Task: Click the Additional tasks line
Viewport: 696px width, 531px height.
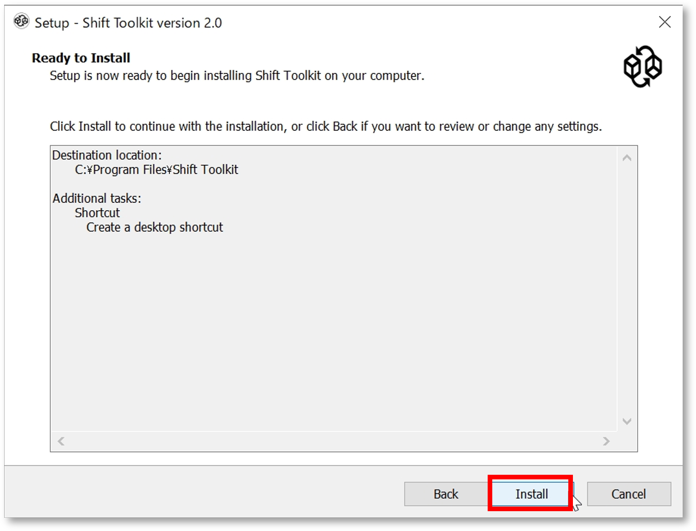Action: click(97, 198)
